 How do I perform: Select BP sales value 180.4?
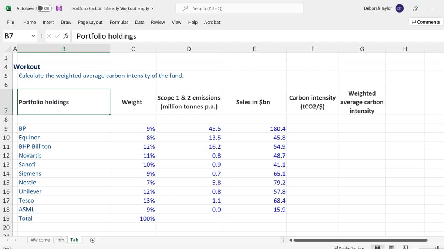click(x=254, y=129)
